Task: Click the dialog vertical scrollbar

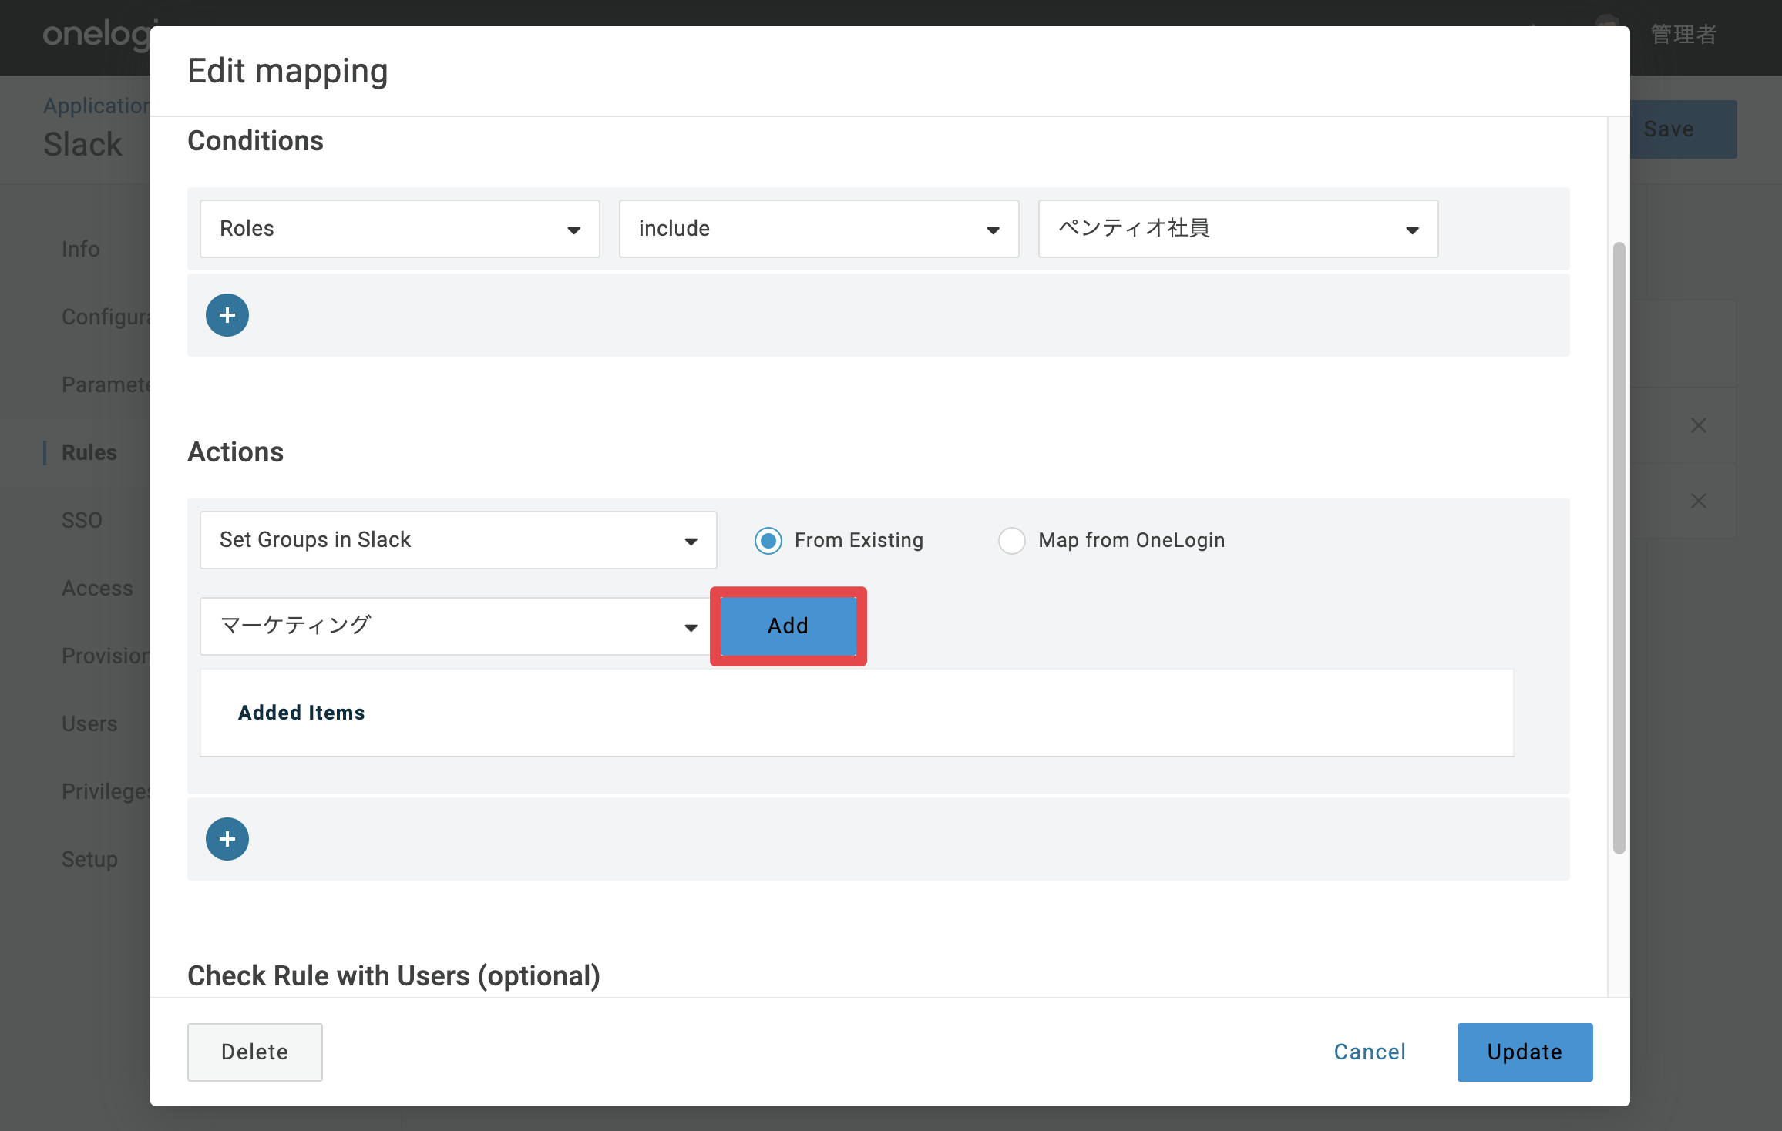Action: (1619, 549)
